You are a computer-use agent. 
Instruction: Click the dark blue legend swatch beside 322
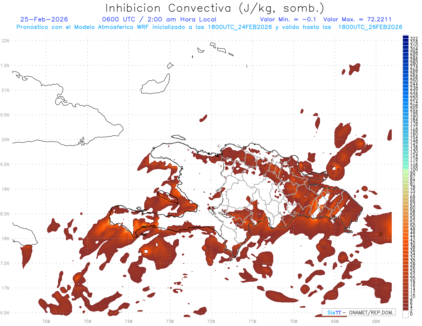coord(406,38)
